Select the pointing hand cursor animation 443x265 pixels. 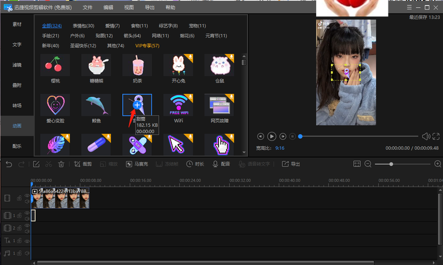pos(219,145)
